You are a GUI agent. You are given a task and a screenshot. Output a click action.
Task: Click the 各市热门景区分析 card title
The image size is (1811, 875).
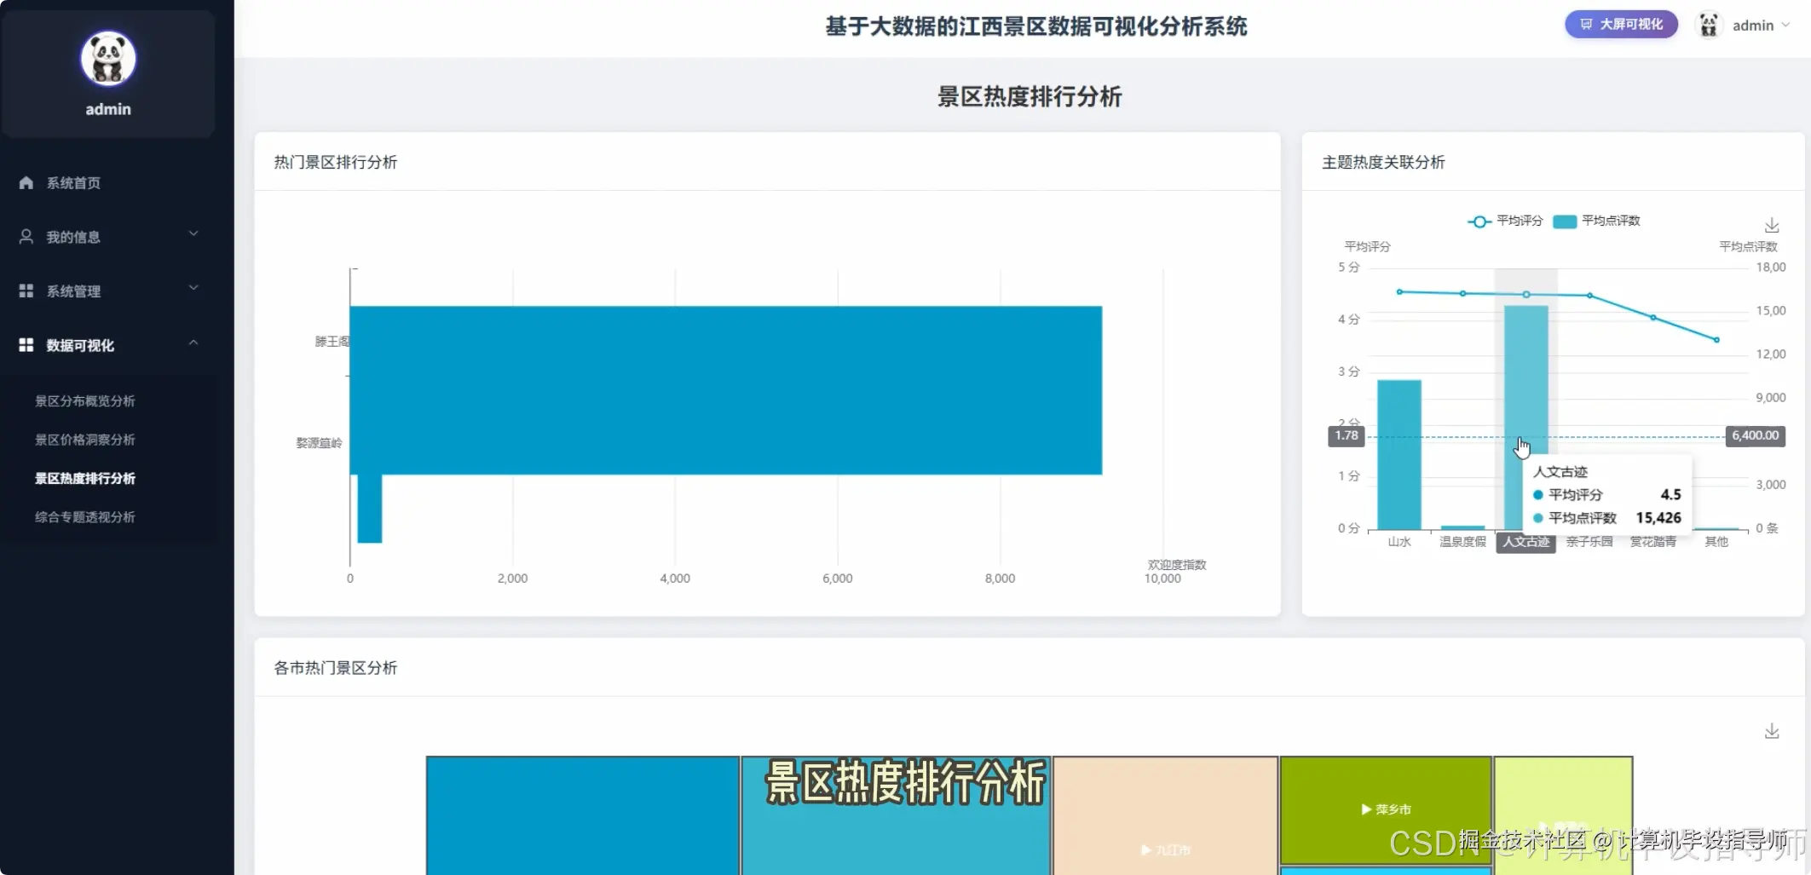pos(336,669)
